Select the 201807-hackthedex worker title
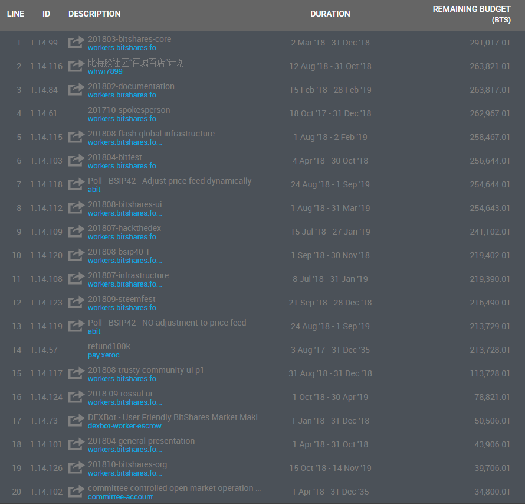525x504 pixels. (124, 228)
